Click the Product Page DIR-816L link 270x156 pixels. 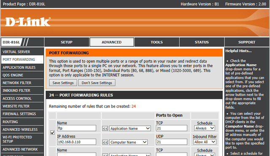click(24, 4)
